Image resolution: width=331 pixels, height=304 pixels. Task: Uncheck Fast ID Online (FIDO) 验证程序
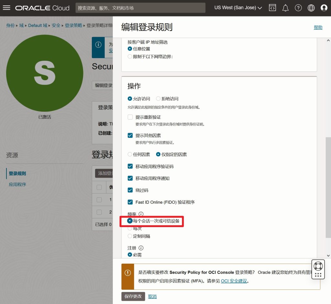point(130,202)
